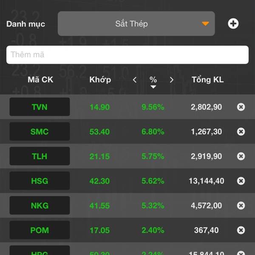255x255 pixels.
Task: Open the Sắt Thép category dropdown
Action: (136, 24)
